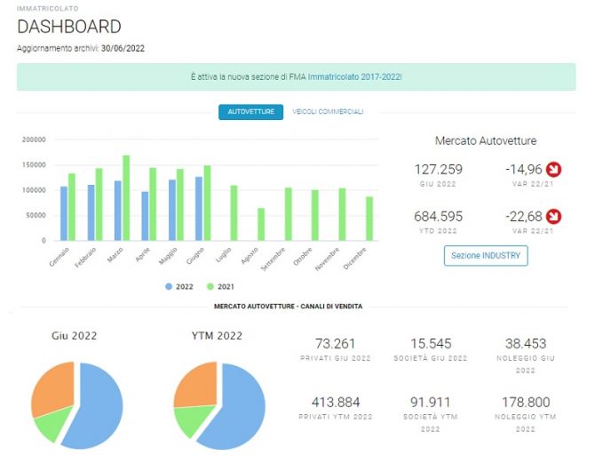Click the green Dicembre 2021 bar

pyautogui.click(x=369, y=219)
